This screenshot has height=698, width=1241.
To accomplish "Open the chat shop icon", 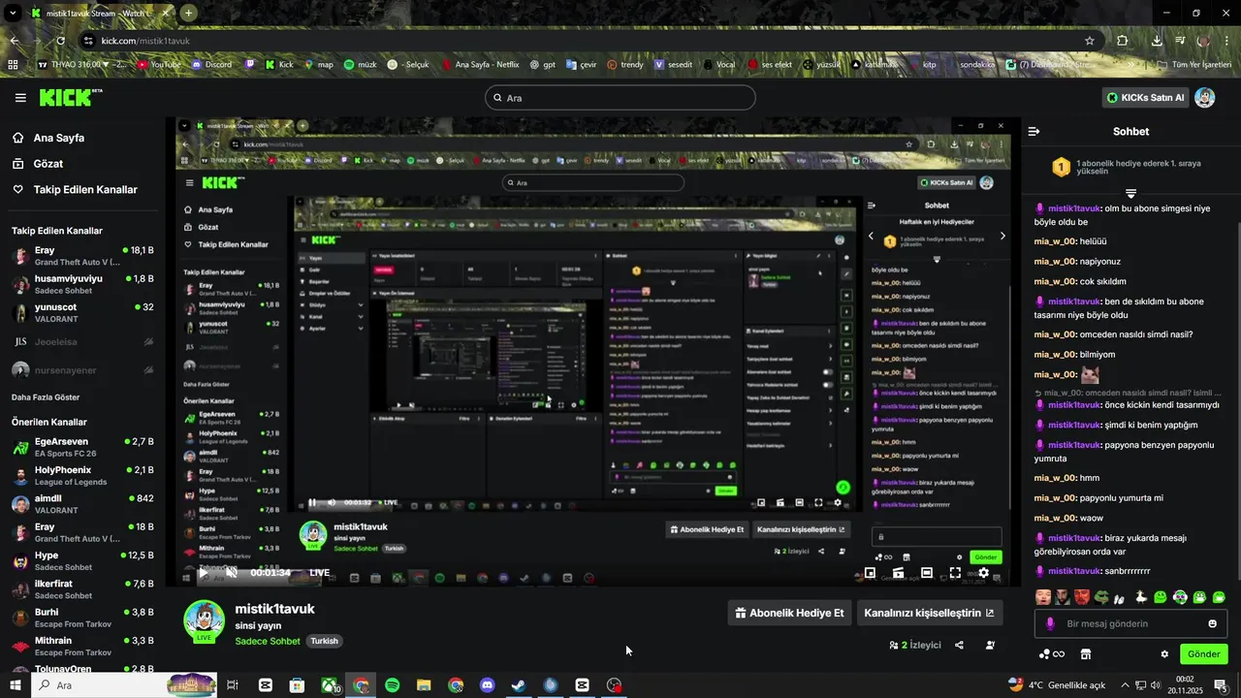I will click(x=1086, y=654).
